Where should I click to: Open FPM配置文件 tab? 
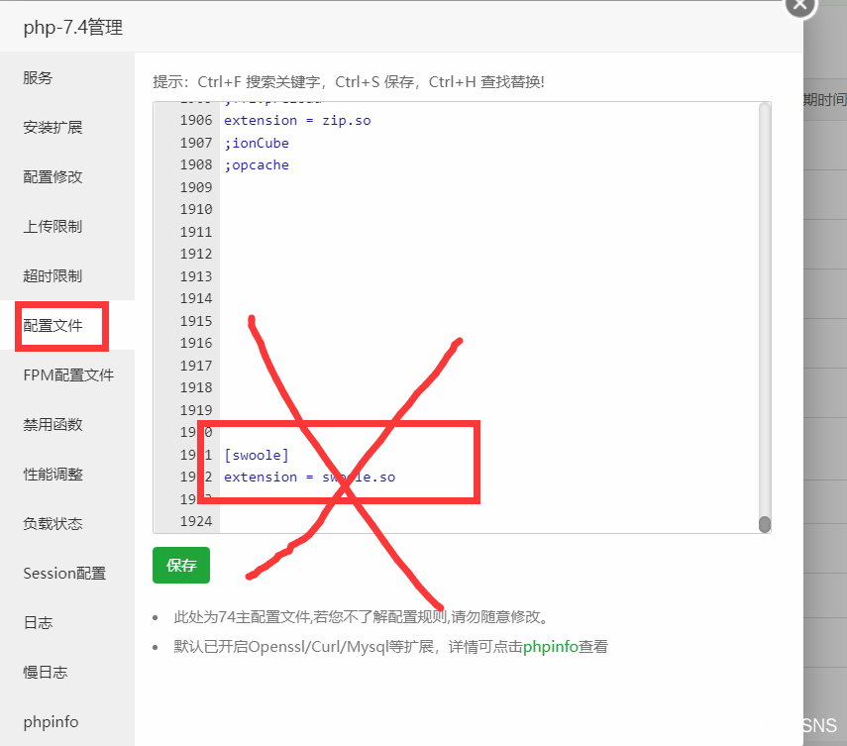point(68,375)
